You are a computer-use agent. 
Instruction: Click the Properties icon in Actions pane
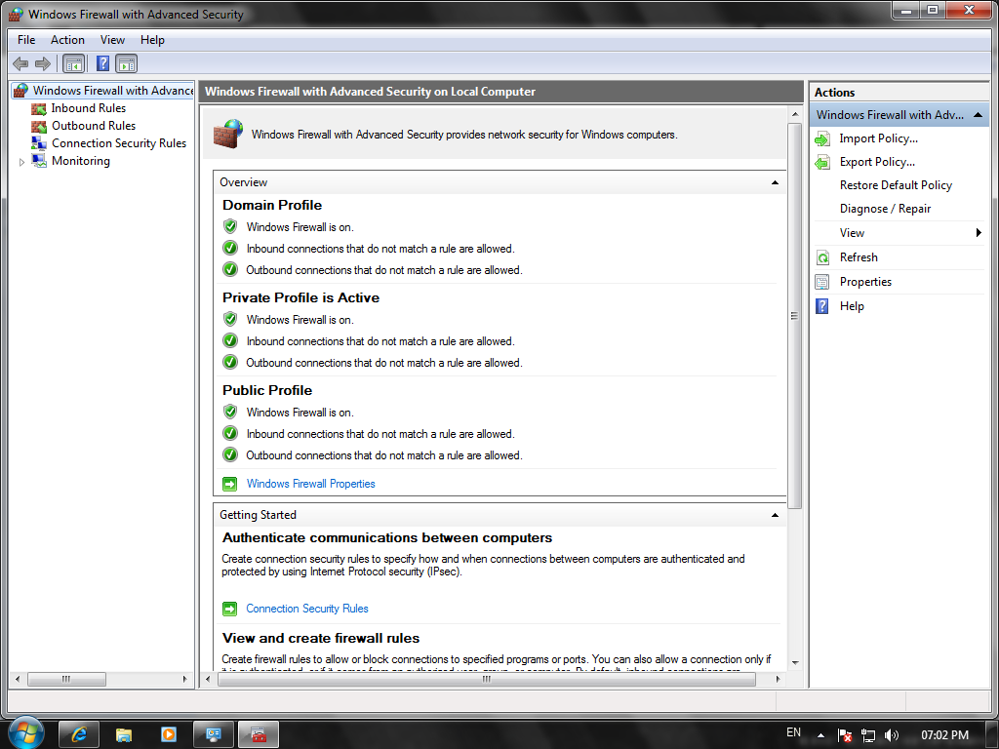tap(822, 282)
